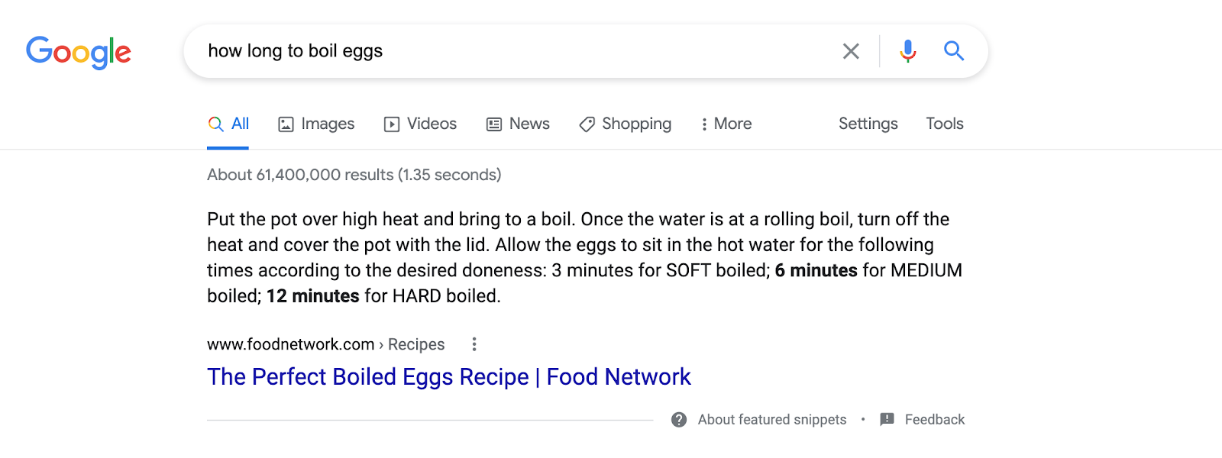Open the three-dot menu beside the Food Network URL
Image resolution: width=1222 pixels, height=458 pixels.
474,344
